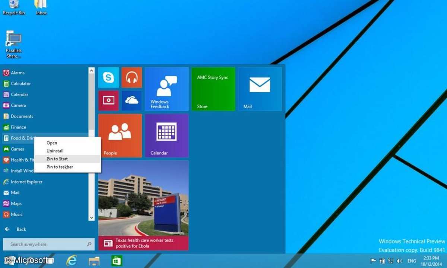447x268 pixels.
Task: Select the Inbox folder on the desktop
Action: point(41,7)
